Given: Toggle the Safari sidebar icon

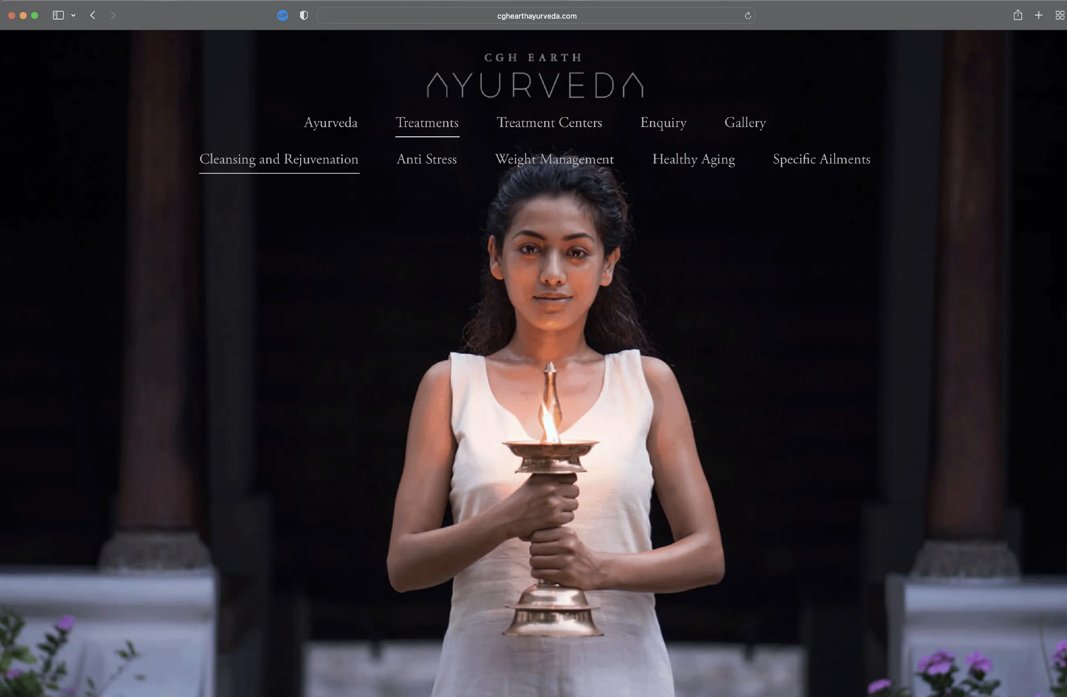Looking at the screenshot, I should pyautogui.click(x=58, y=15).
